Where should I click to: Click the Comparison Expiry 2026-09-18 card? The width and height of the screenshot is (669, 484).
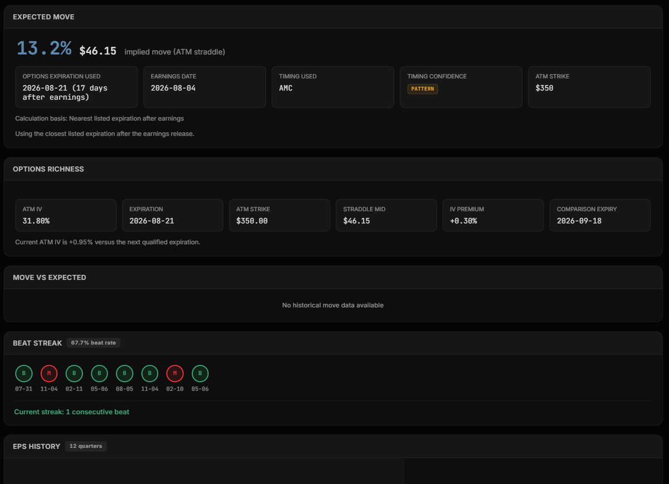[x=600, y=215]
